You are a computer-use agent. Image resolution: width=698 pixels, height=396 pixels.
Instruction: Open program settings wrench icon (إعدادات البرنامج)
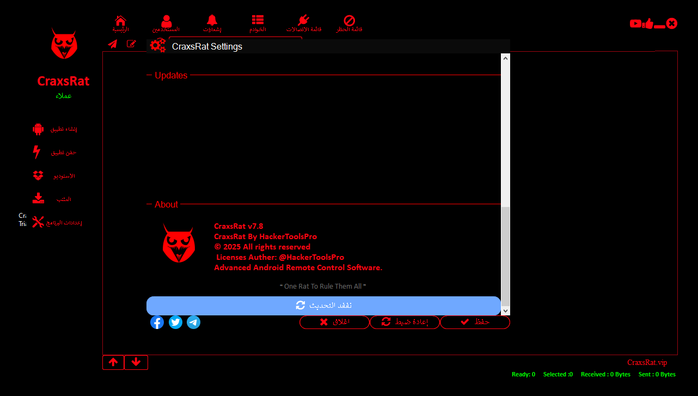(x=38, y=222)
